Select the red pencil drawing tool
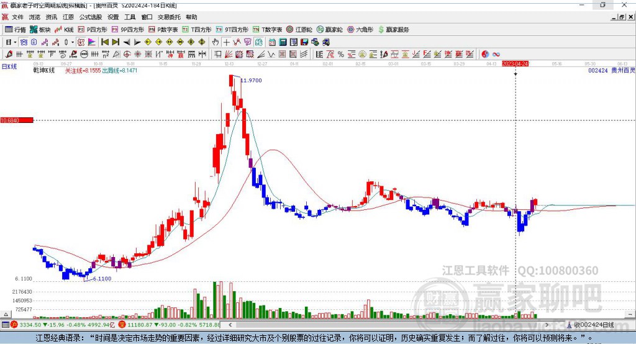Screen dimensions: 636x344 tap(9, 55)
